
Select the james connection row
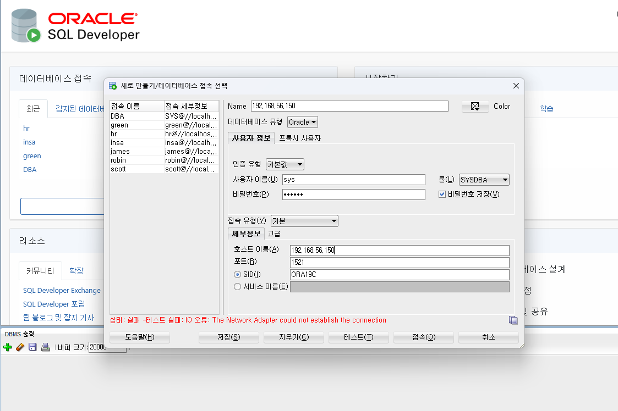(164, 152)
